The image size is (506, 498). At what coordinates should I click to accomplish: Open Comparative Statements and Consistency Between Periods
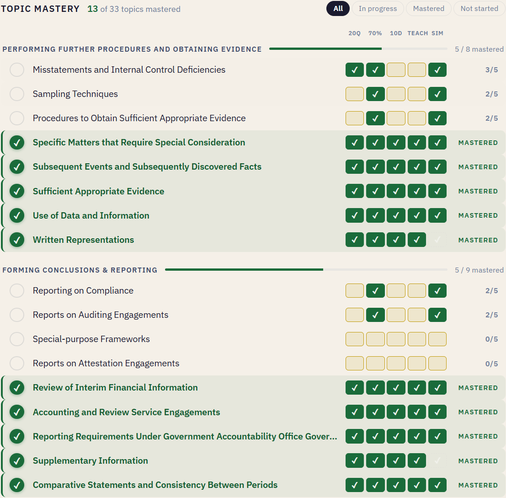click(155, 485)
